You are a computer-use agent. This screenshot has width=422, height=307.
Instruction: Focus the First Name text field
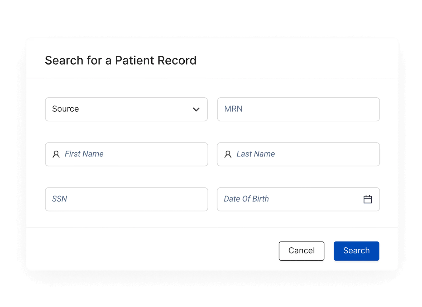click(x=126, y=154)
